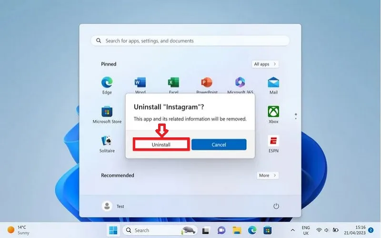Viewport: 381px width, 238px height.
Task: Cancel the Instagram uninstall dialog
Action: pos(219,145)
